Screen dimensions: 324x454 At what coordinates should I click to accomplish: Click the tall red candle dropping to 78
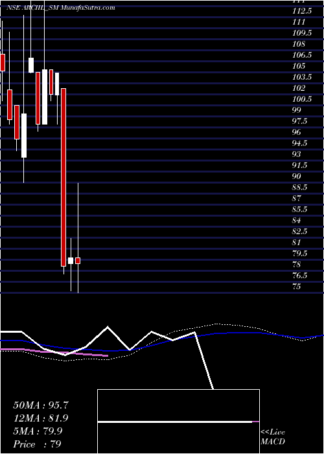click(64, 177)
